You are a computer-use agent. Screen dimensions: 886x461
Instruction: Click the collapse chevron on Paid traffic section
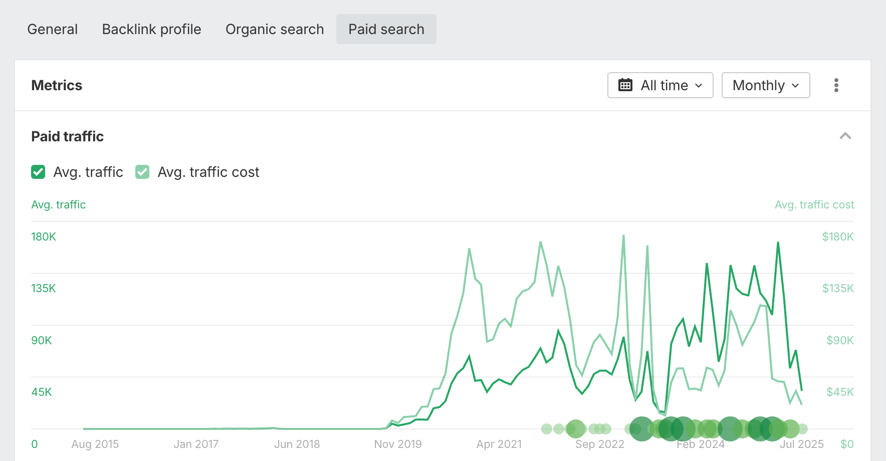(845, 136)
